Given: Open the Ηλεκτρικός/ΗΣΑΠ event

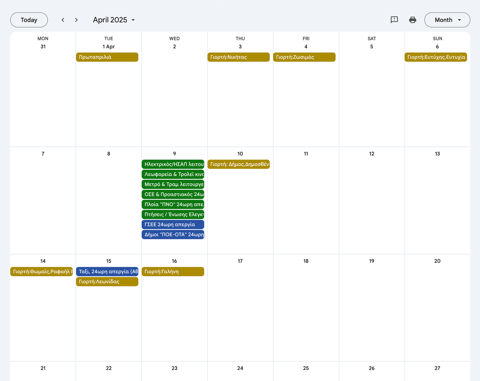Looking at the screenshot, I should point(173,164).
